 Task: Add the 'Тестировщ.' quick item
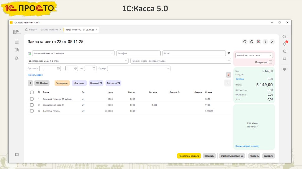(x=62, y=83)
